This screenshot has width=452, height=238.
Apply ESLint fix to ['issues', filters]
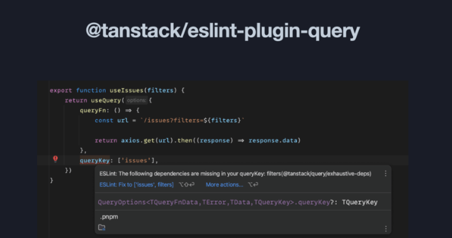136,185
